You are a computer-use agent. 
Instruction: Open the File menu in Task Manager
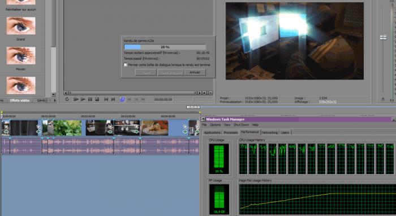(204, 125)
